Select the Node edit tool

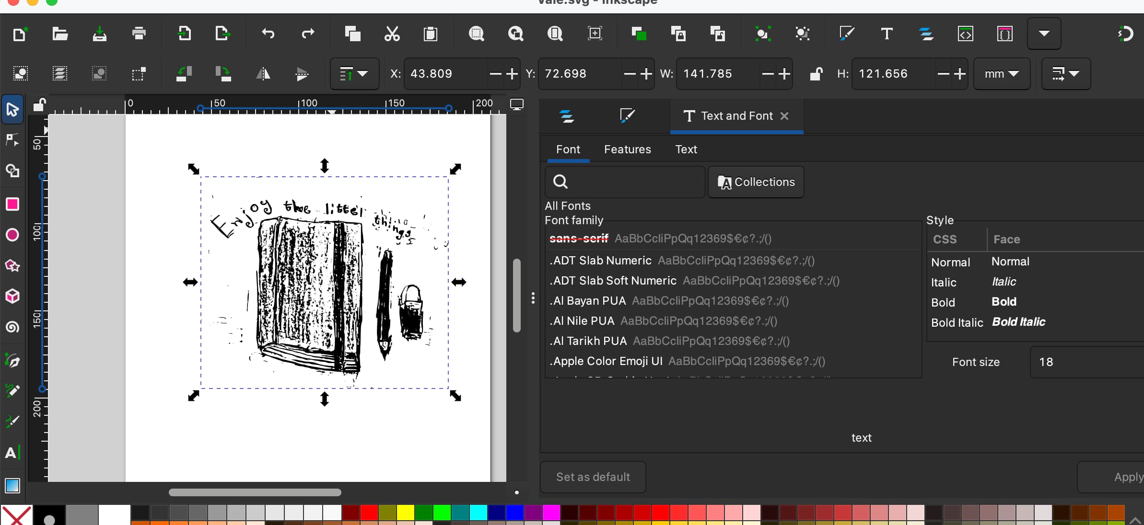[12, 140]
